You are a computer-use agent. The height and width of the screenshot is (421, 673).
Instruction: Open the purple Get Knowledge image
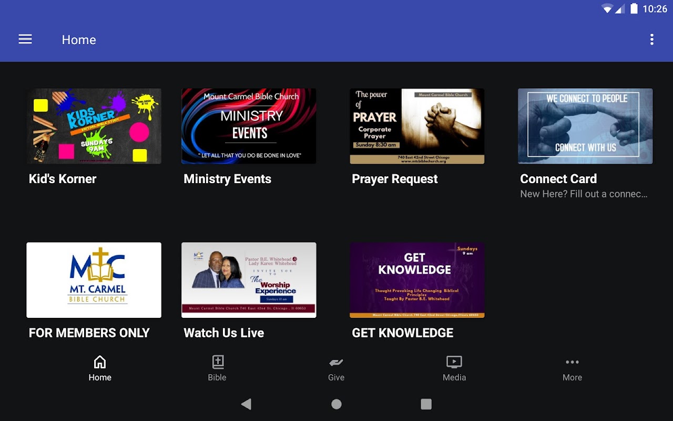click(417, 280)
